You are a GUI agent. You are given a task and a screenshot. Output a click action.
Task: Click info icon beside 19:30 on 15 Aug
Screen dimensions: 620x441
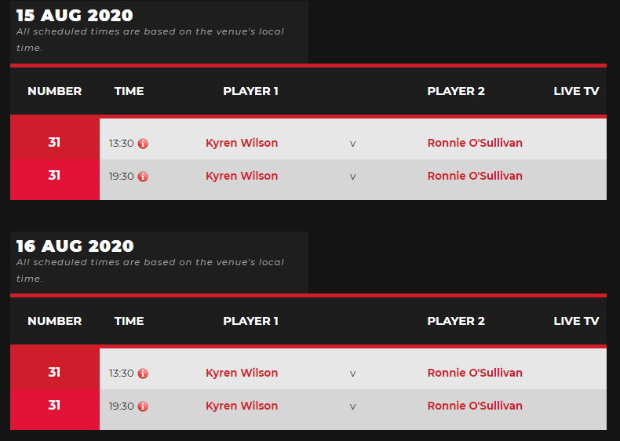143,177
